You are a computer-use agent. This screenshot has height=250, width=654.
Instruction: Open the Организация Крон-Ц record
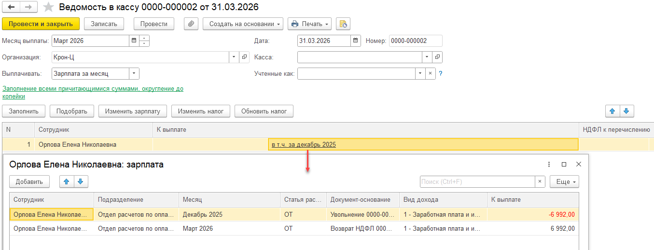pyautogui.click(x=244, y=57)
